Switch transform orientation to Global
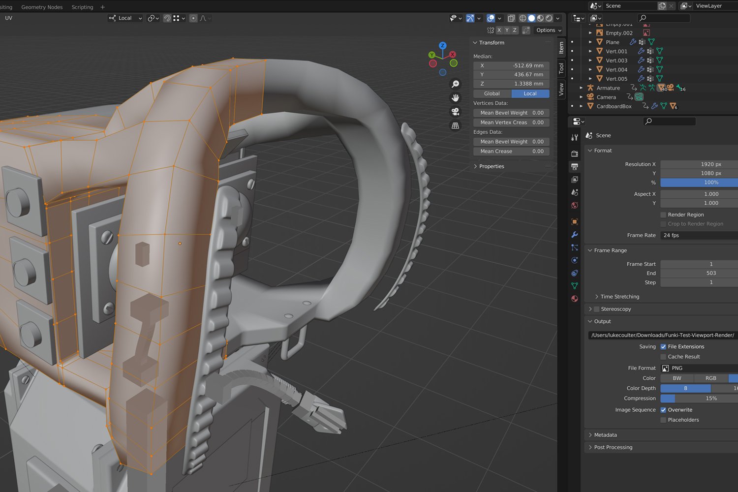Screen dimensions: 738x492 (x=492, y=93)
